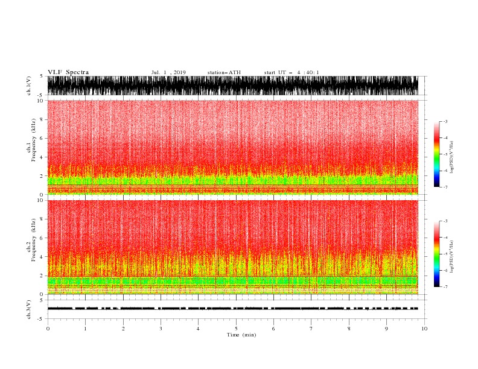Viewport: 478px width, 369px height.
Task: Click the "1" tick on the time axis
Action: coord(85,329)
